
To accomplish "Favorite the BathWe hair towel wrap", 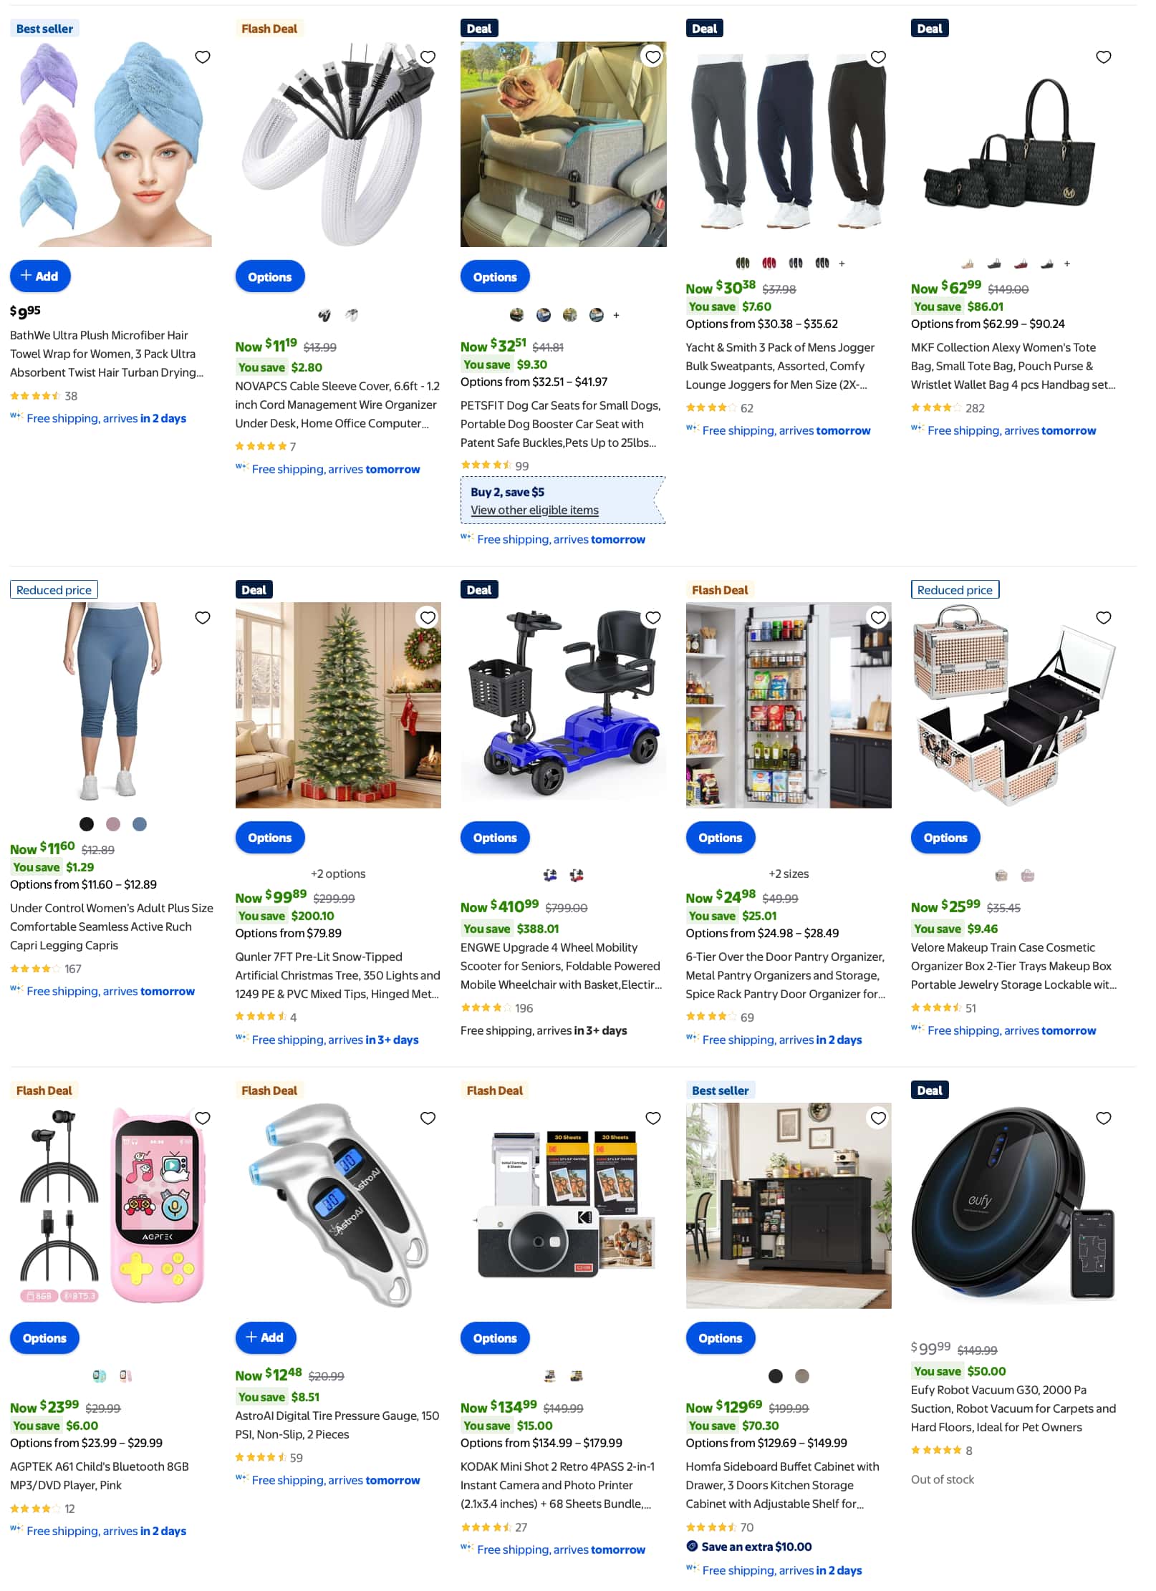I will pyautogui.click(x=203, y=57).
